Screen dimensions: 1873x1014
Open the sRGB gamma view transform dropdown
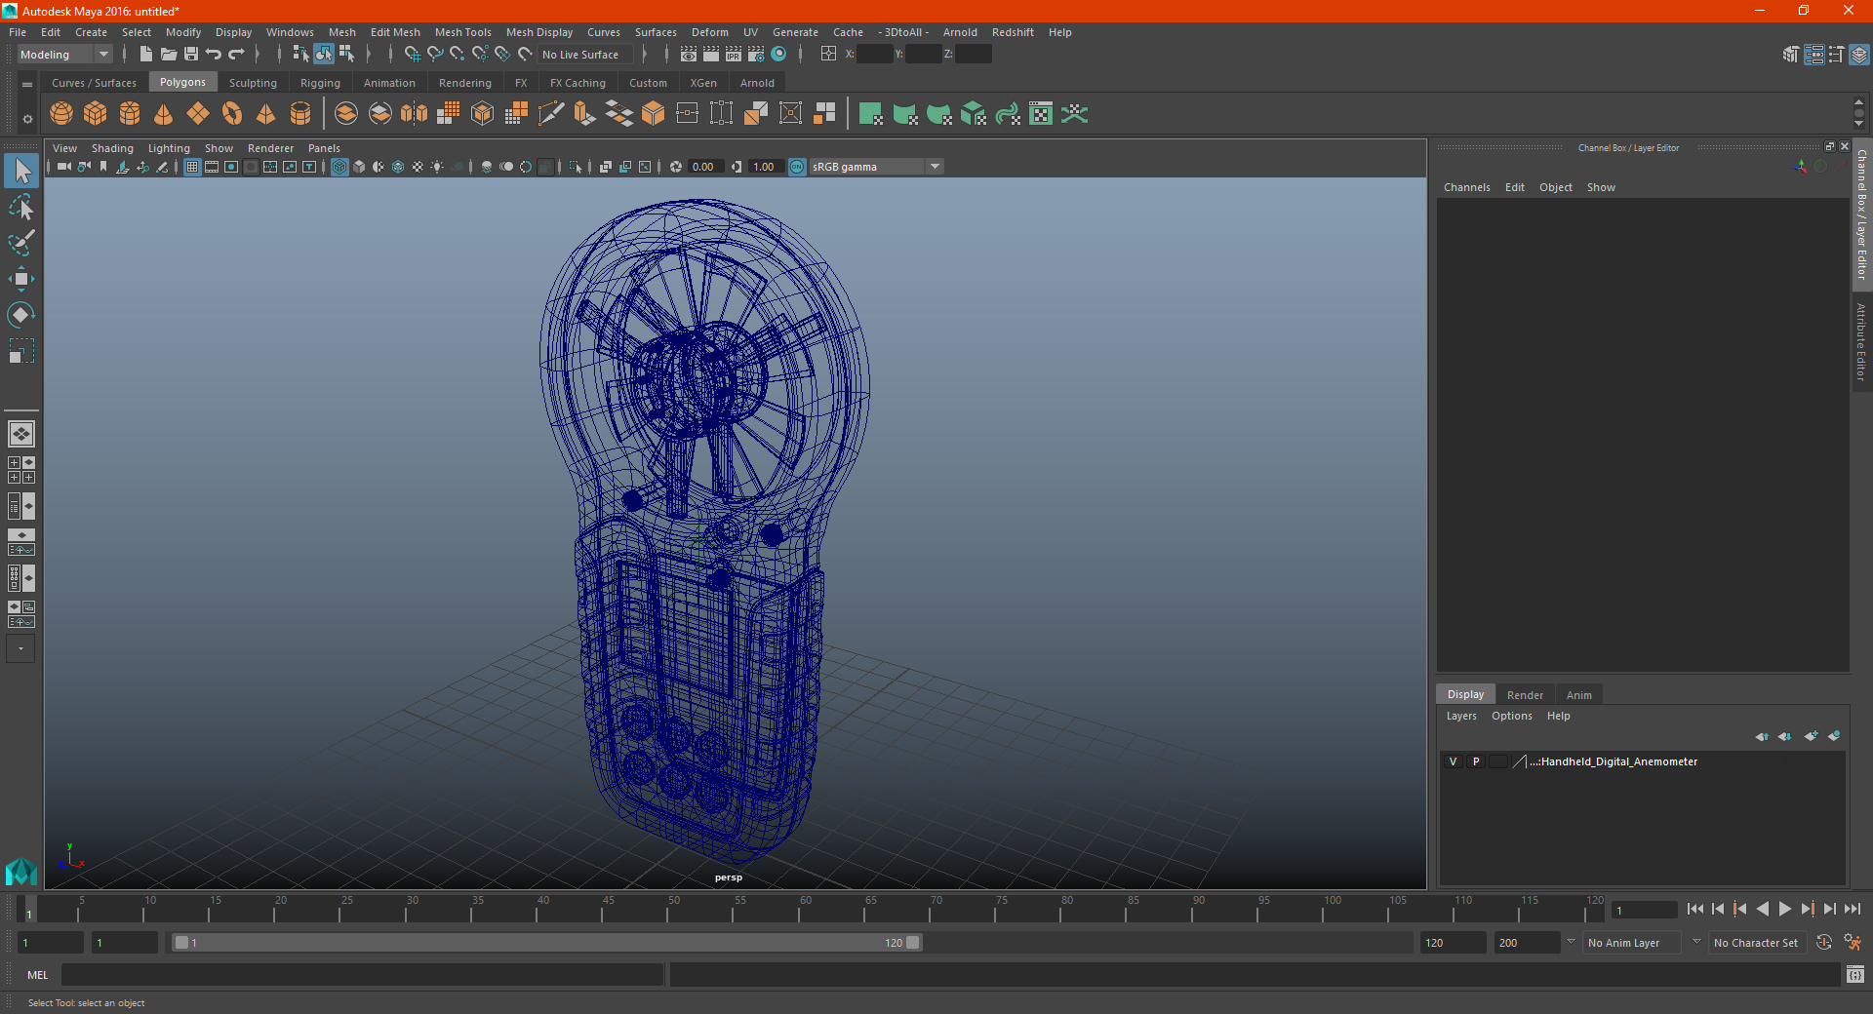(876, 167)
